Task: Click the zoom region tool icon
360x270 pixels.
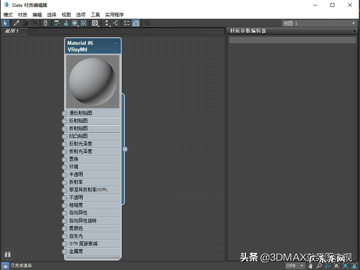Action: (328, 266)
